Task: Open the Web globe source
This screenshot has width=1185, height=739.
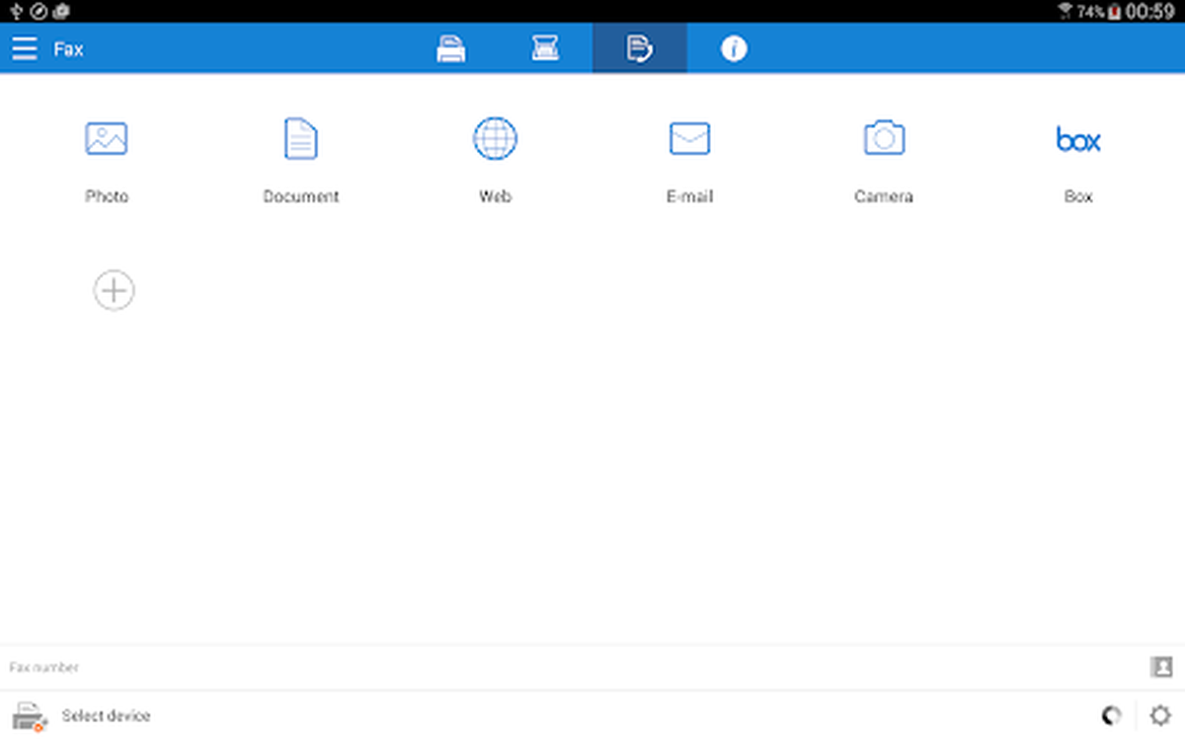Action: 495,138
